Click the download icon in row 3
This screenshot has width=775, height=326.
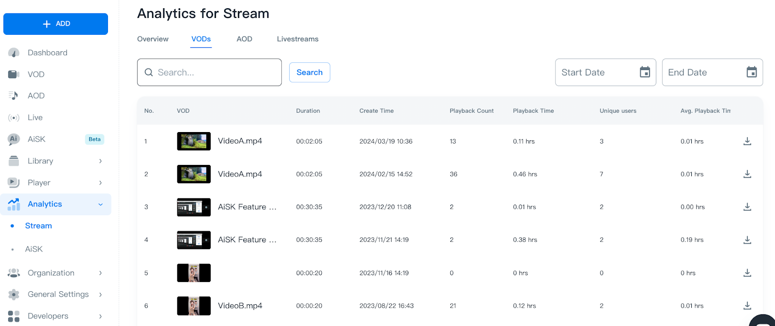coord(747,207)
